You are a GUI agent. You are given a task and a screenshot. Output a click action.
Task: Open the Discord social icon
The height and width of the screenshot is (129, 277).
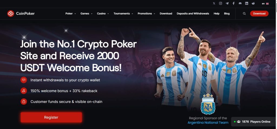pyautogui.click(x=240, y=3)
